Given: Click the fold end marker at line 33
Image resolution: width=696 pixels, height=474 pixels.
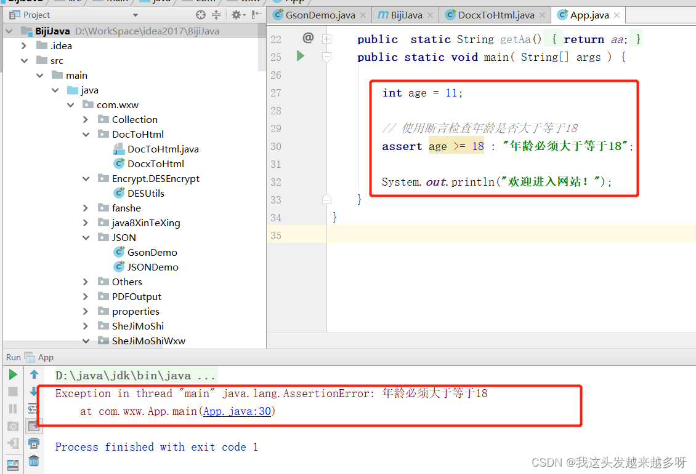Looking at the screenshot, I should point(326,199).
